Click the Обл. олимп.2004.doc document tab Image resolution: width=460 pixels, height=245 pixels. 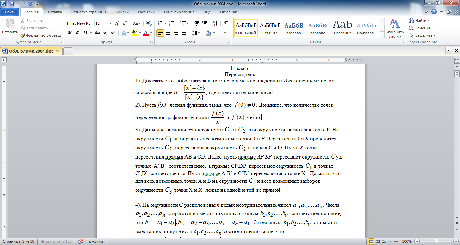[x=31, y=51]
